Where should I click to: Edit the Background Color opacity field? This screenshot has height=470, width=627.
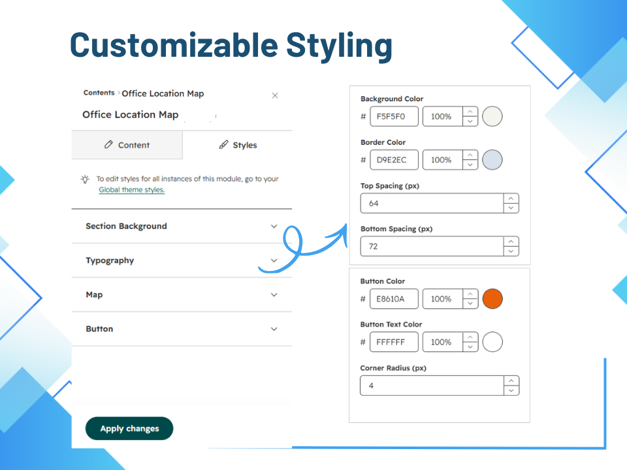click(x=443, y=116)
